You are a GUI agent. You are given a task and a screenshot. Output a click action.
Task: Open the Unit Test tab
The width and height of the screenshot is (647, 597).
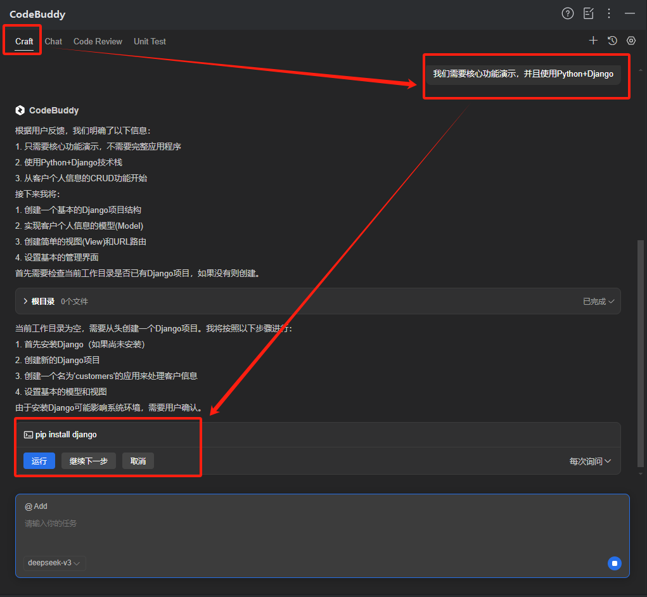(150, 41)
